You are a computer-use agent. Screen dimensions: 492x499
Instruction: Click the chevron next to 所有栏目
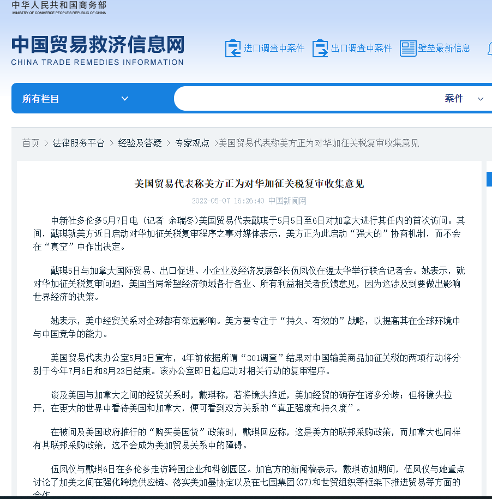(125, 99)
